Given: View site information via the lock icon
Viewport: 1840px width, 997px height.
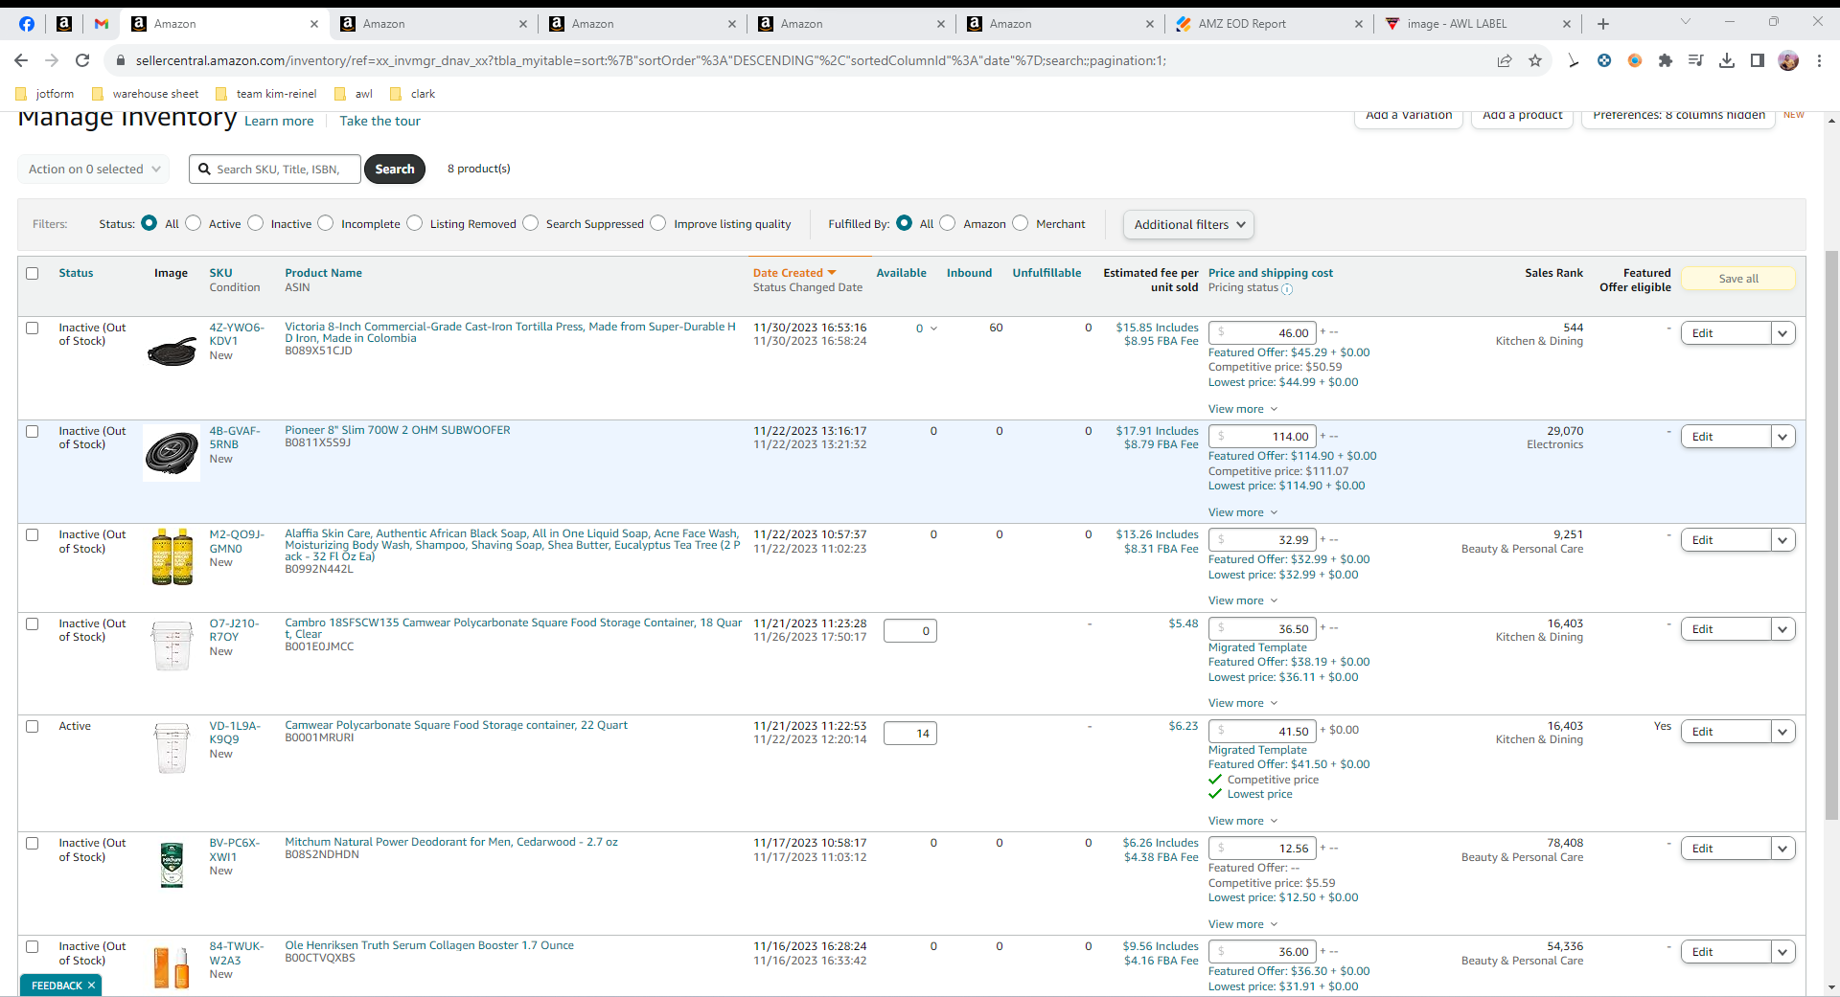Looking at the screenshot, I should (x=120, y=60).
